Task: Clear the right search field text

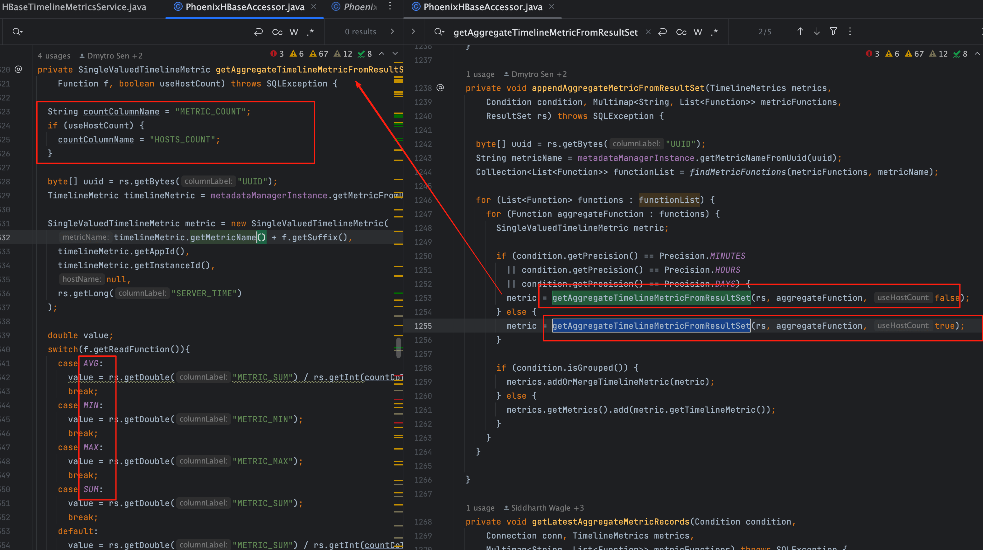Action: [x=648, y=32]
